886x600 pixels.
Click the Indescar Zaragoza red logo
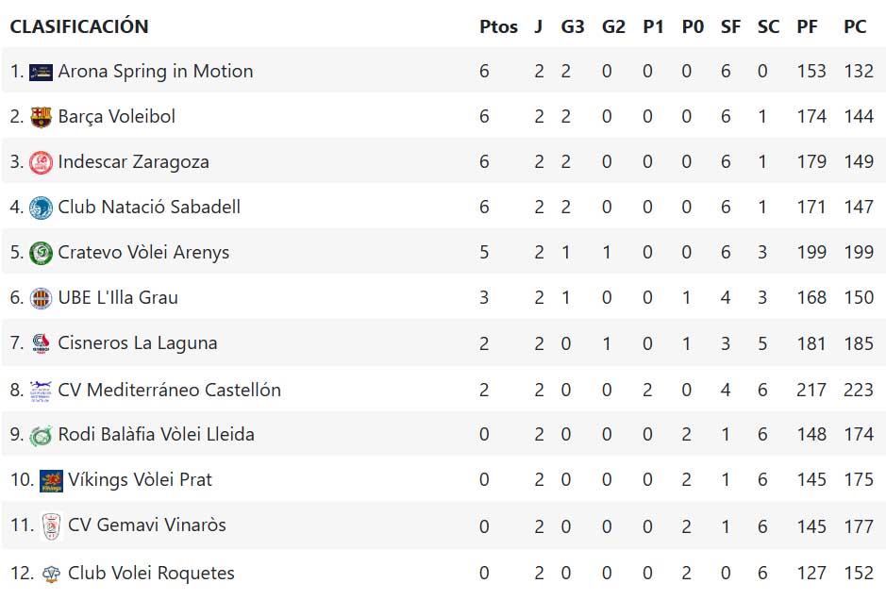point(41,162)
